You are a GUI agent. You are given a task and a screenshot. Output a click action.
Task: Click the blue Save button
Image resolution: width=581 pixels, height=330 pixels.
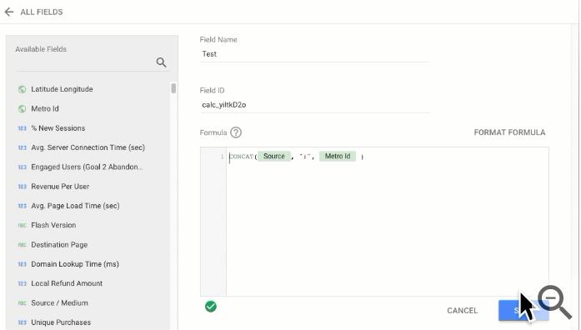[523, 310]
